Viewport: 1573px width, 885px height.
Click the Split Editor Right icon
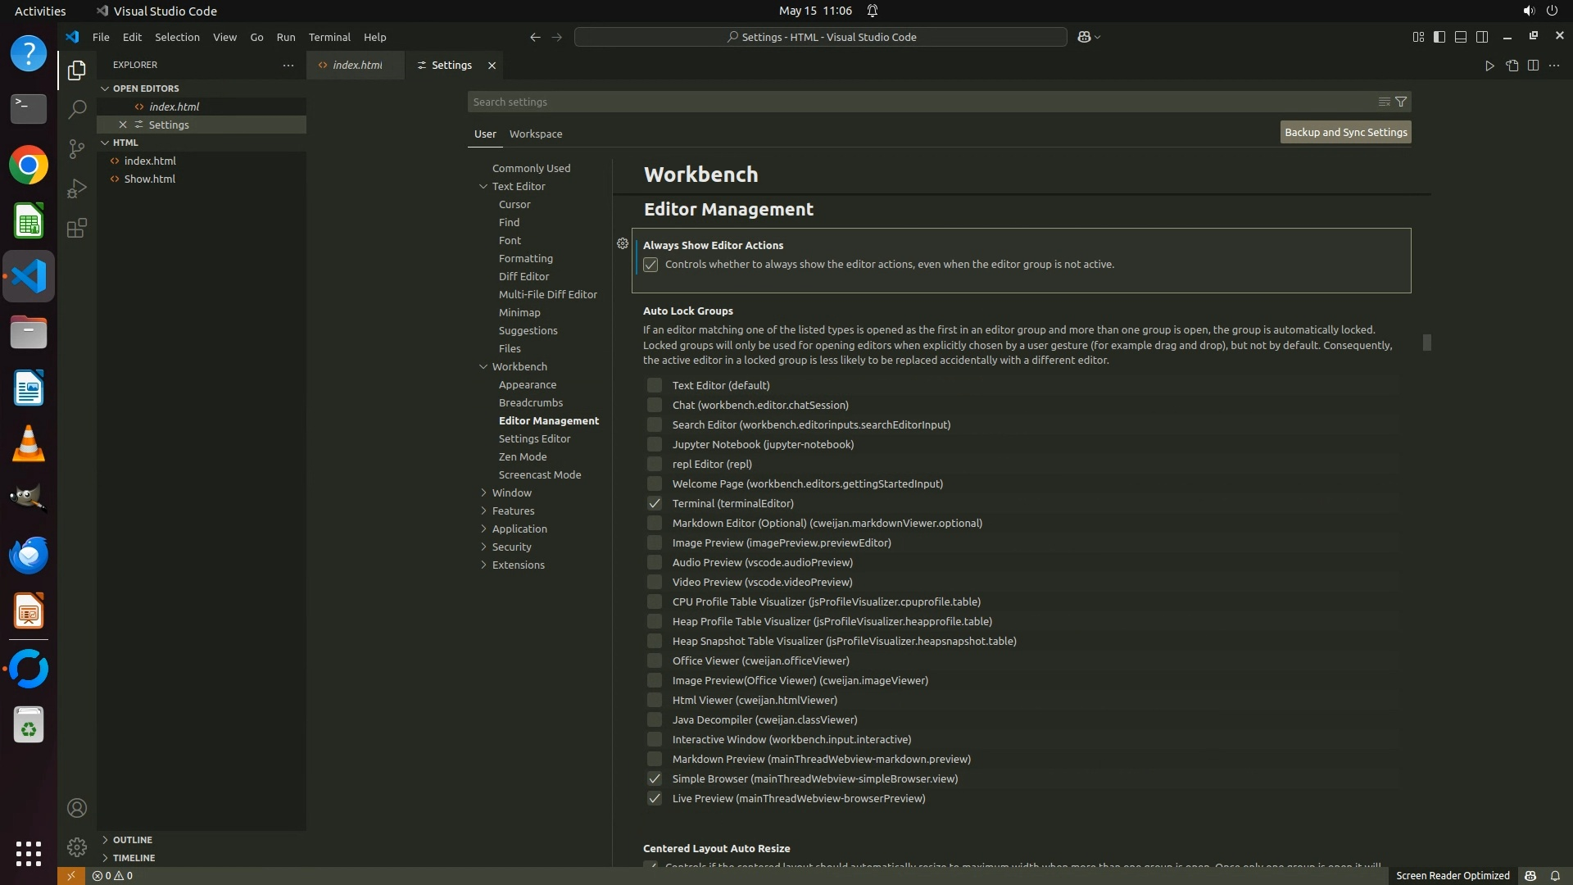click(x=1533, y=66)
